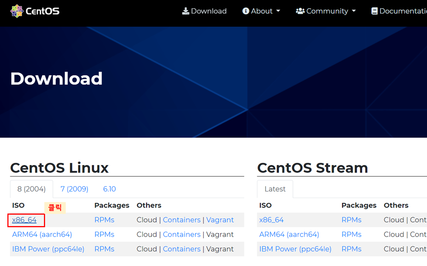The height and width of the screenshot is (266, 427).
Task: Click RPMs in CentOS Stream IBM Power row
Action: pyautogui.click(x=352, y=249)
